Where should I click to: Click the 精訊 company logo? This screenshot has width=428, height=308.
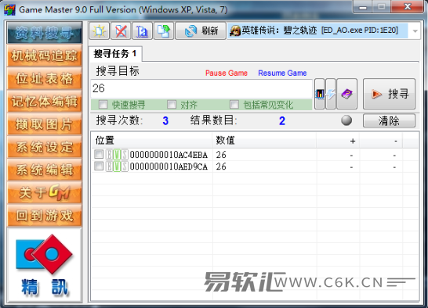point(45,265)
